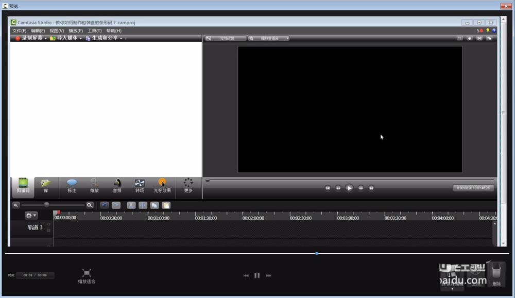Screen dimensions: 515x298
Task: Click the 1278x720 editing dimensions button
Action: click(x=226, y=39)
